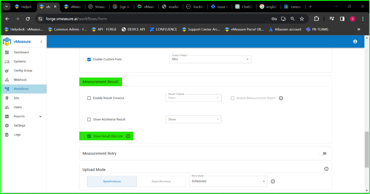Viewport: 370px width, 194px height.
Task: Open the DEVICE API bookmark
Action: point(133,29)
